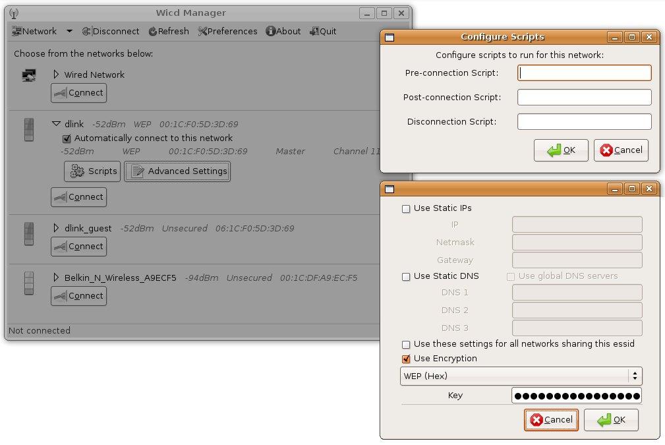The height and width of the screenshot is (445, 665).
Task: Click the Advanced Settings button
Action: click(177, 171)
